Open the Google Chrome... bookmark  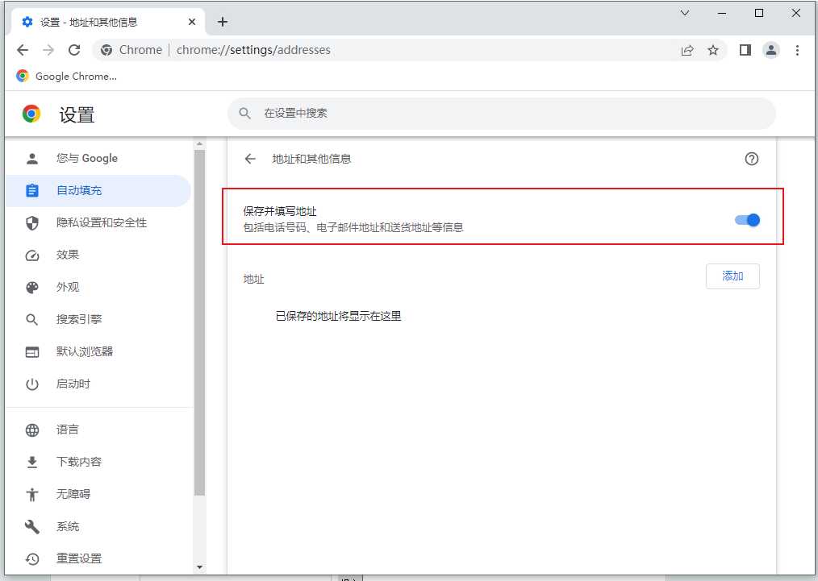[x=66, y=76]
